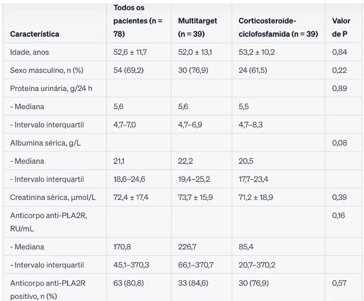The height and width of the screenshot is (301, 364).
Task: Select the "Proteína urinária, g/24 h" cell
Action: click(51, 88)
